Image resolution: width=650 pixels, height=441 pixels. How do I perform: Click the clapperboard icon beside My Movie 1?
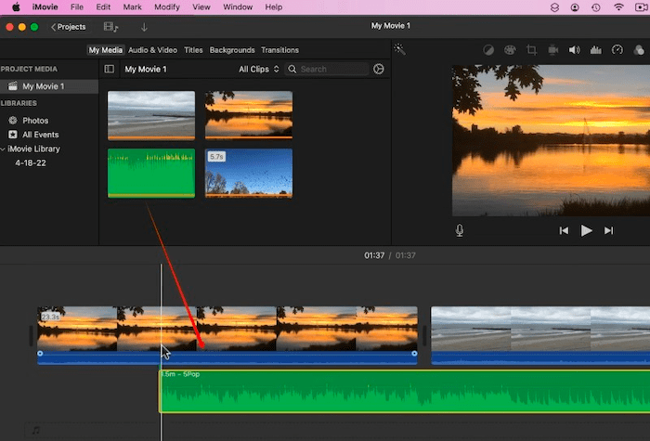coord(13,86)
